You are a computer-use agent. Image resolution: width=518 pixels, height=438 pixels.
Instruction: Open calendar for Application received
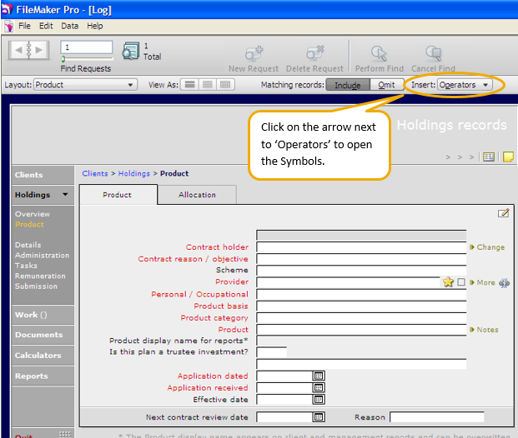[319, 387]
